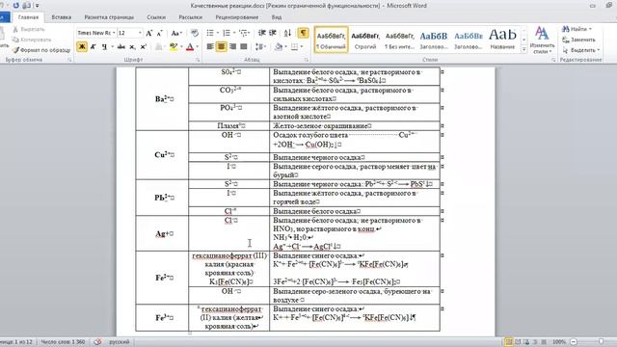This screenshot has width=617, height=347.
Task: Open customize quick access toolbar arrow
Action: pos(37,6)
